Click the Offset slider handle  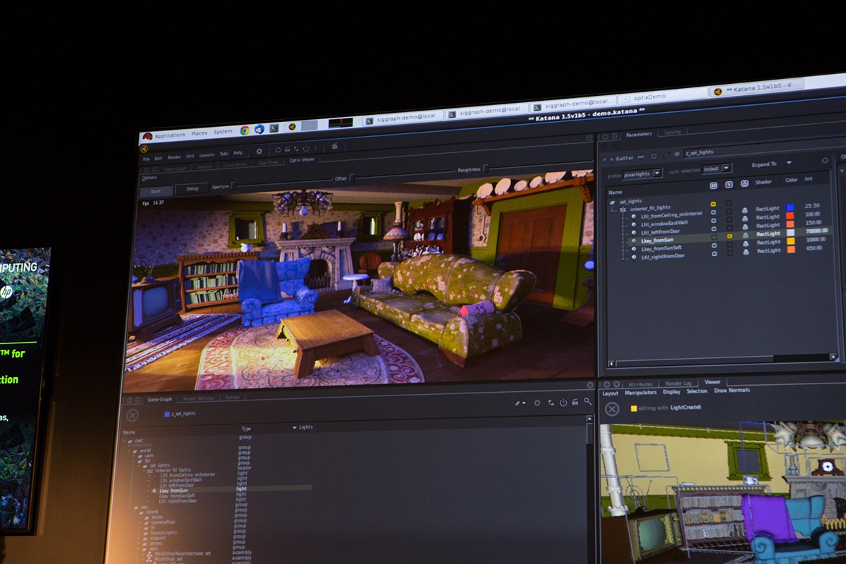pyautogui.click(x=352, y=178)
